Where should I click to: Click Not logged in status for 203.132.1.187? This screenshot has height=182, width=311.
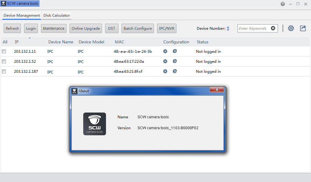(208, 72)
